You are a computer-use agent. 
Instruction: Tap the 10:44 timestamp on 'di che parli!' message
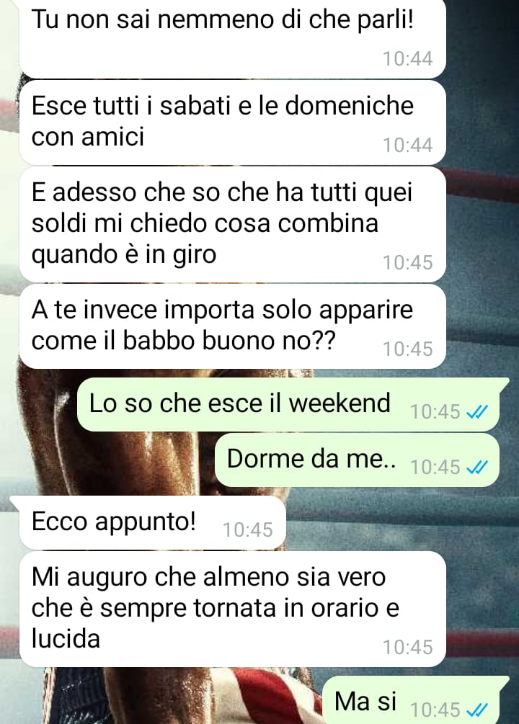tap(407, 58)
